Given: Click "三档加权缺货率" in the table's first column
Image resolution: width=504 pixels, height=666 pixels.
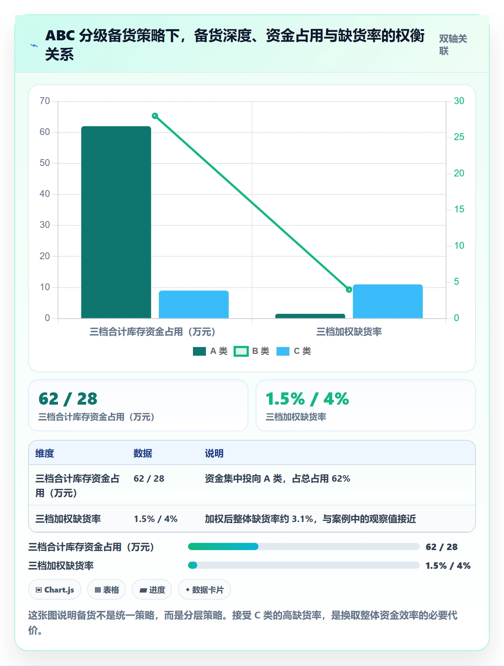Looking at the screenshot, I should (68, 519).
